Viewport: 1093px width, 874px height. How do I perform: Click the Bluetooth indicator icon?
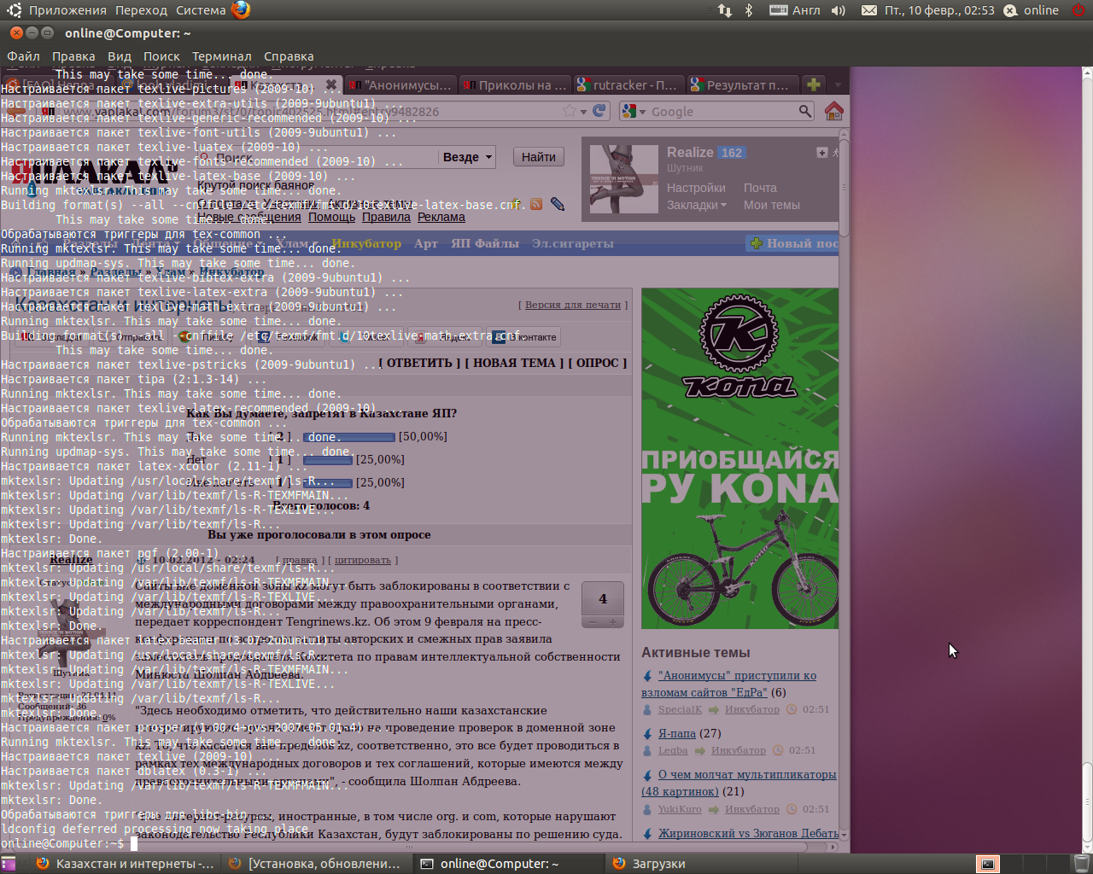click(x=749, y=10)
